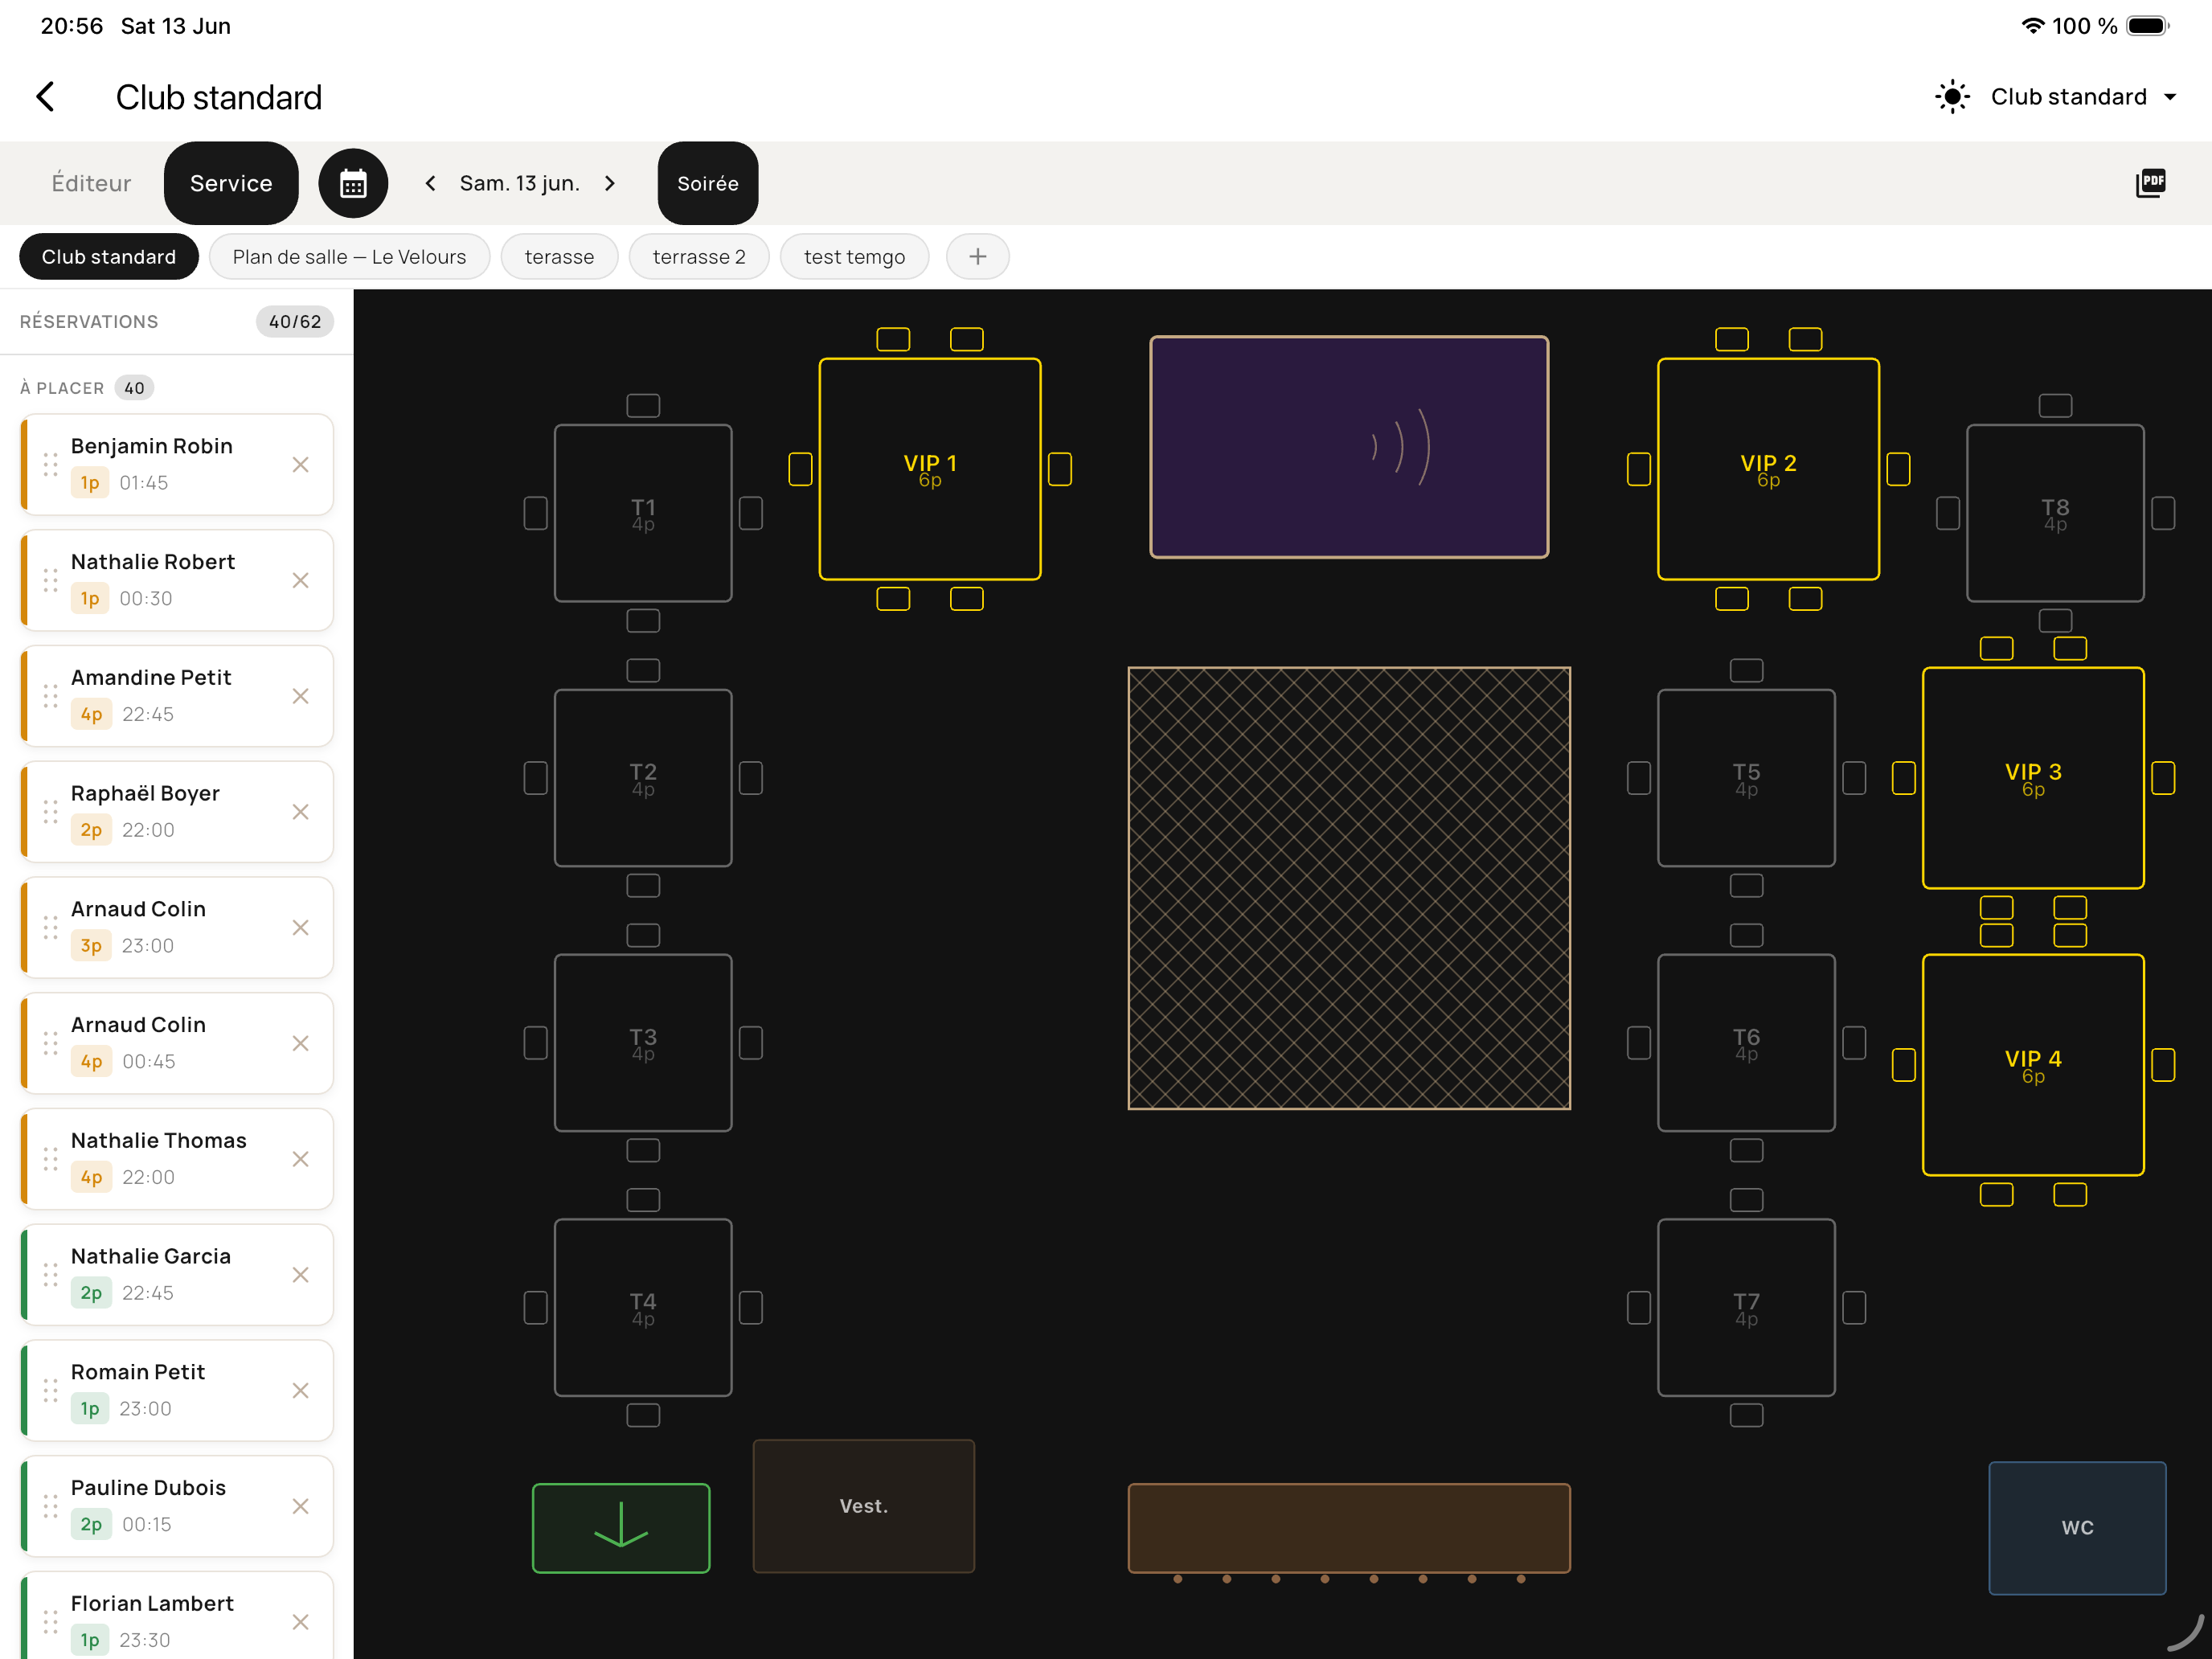Go back with the top-left arrow
Image resolution: width=2212 pixels, height=1659 pixels.
click(x=45, y=97)
